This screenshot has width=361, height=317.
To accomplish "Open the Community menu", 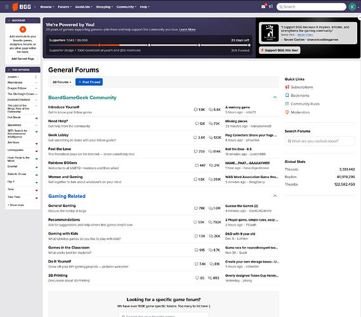I will click(x=126, y=7).
